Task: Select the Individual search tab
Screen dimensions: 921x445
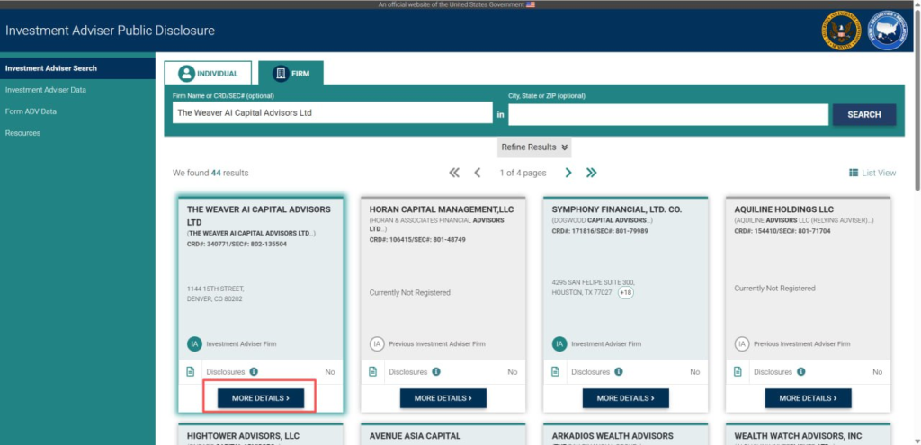Action: pos(208,74)
